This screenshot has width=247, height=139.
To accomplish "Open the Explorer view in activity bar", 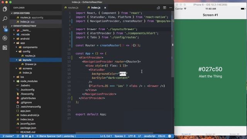I will click(5, 9).
